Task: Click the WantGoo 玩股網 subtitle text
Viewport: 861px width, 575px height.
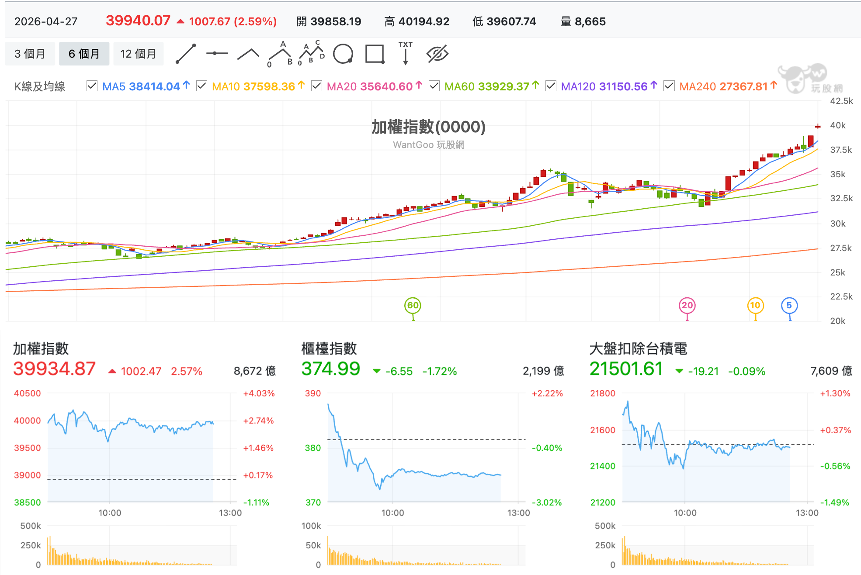Action: pyautogui.click(x=429, y=145)
